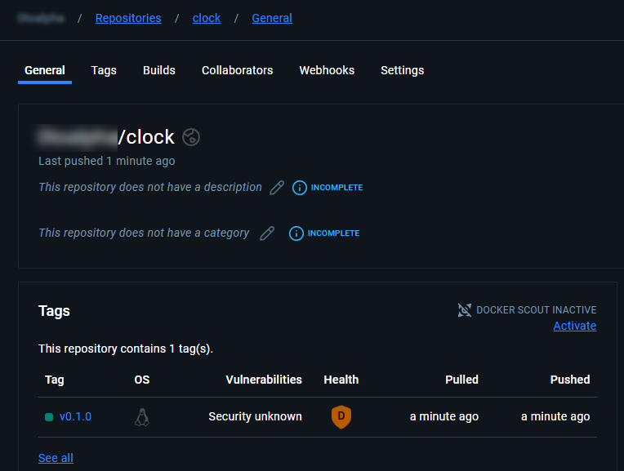The image size is (624, 471).
Task: Click the description INCOMPLETE label
Action: (337, 188)
